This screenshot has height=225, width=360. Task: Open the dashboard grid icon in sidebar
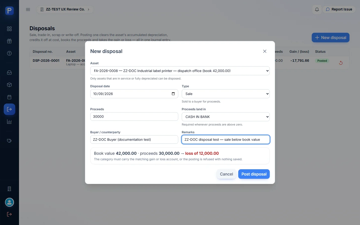click(9, 29)
